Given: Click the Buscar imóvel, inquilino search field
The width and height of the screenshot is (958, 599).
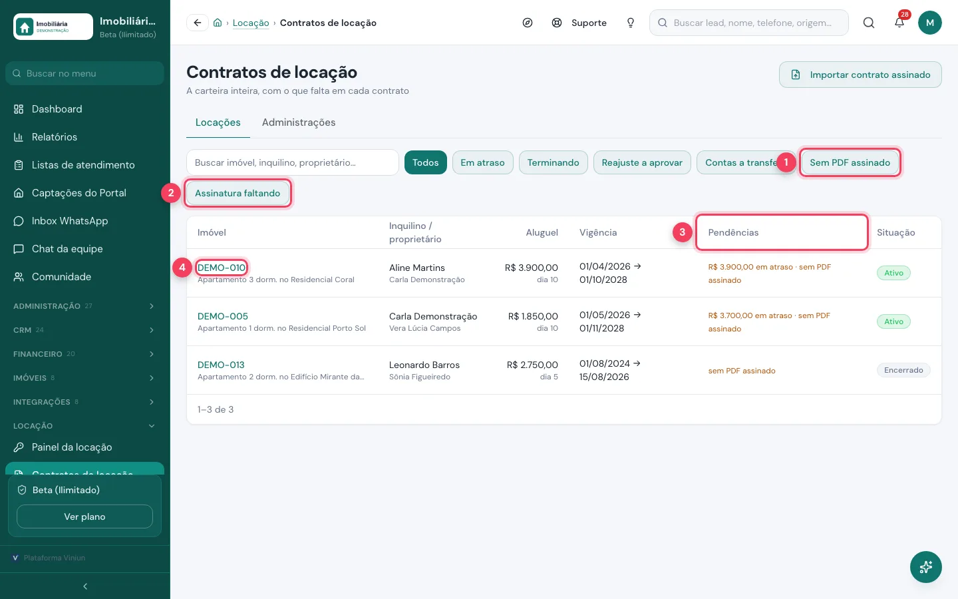Looking at the screenshot, I should (x=293, y=162).
